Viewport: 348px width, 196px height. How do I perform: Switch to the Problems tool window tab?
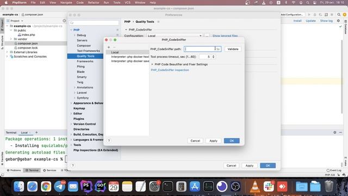click(x=14, y=170)
